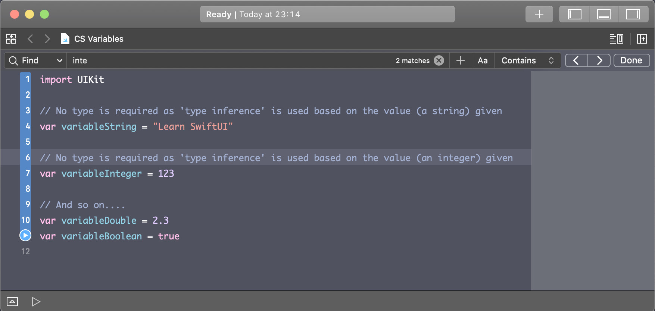655x311 pixels.
Task: Click the '// And so on....' comment
Action: [82, 205]
